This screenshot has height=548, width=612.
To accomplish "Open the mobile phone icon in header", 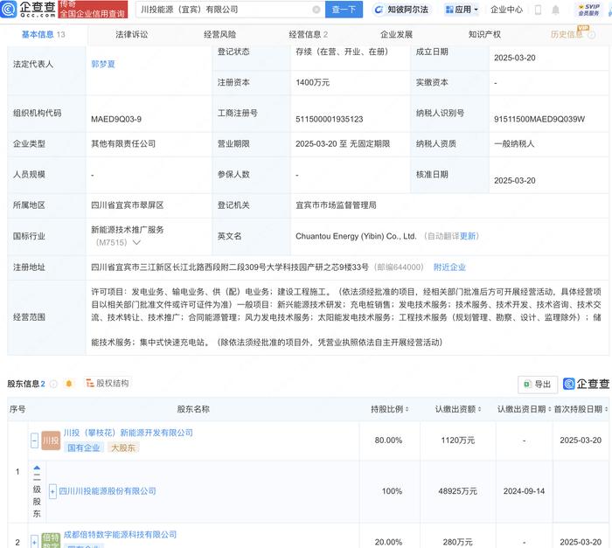I will click(x=538, y=10).
